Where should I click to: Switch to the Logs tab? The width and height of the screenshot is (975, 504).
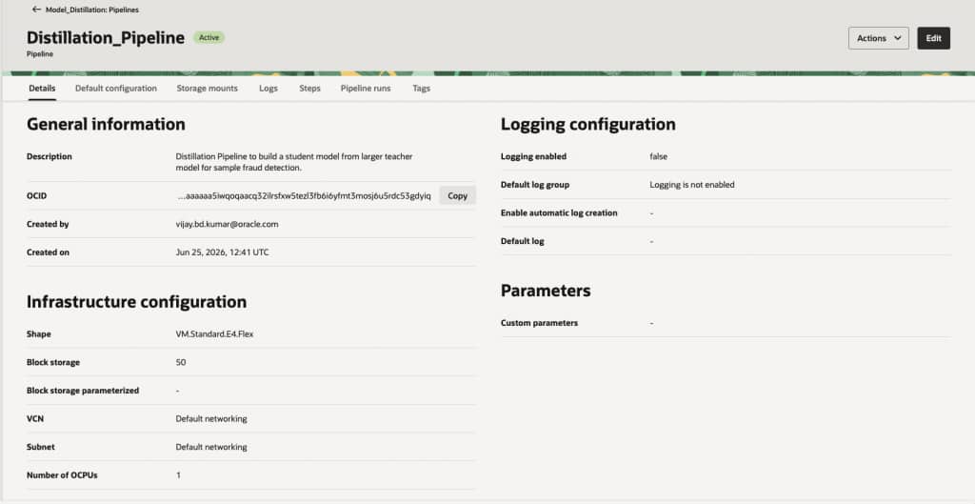click(268, 89)
